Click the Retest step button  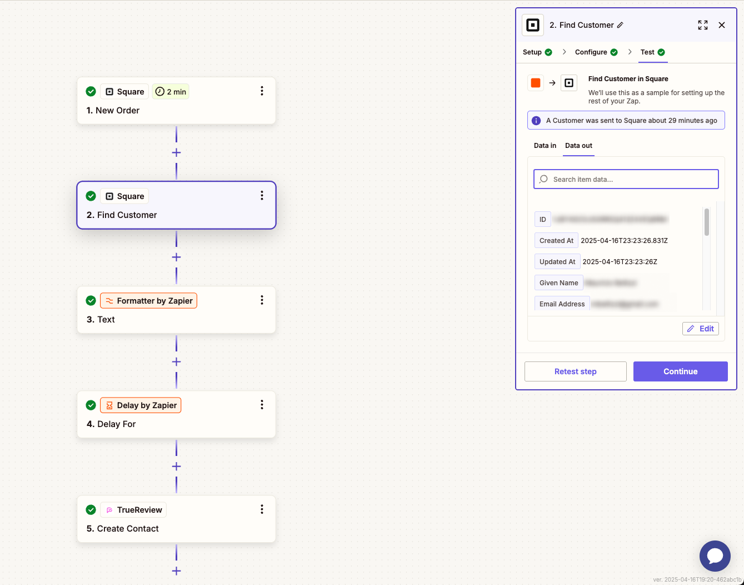[576, 371]
